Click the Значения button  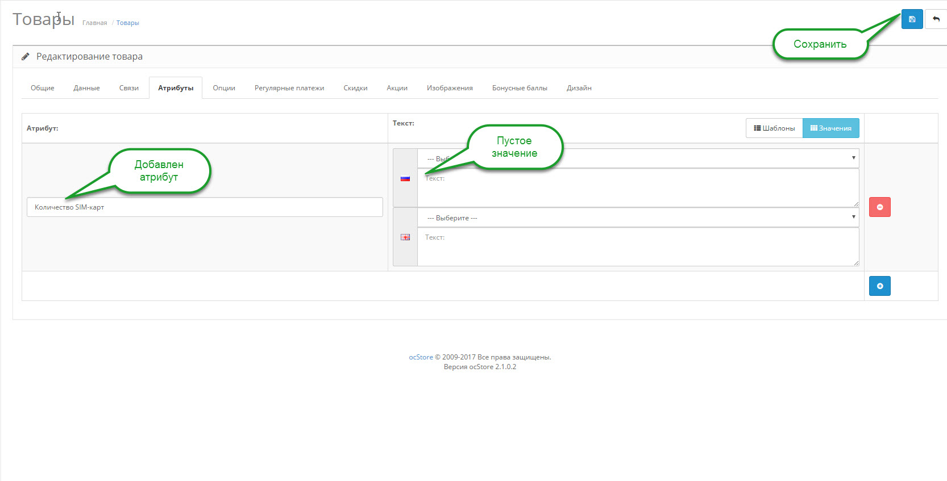pyautogui.click(x=830, y=128)
